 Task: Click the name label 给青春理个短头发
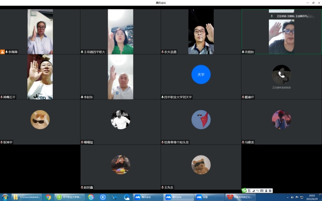tap(176, 142)
